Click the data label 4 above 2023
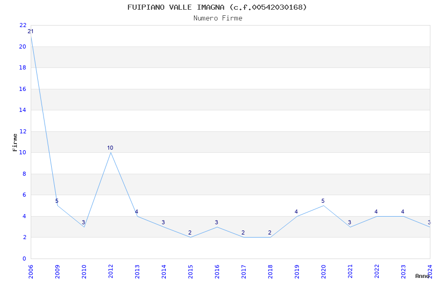The image size is (435, 281). tap(403, 212)
